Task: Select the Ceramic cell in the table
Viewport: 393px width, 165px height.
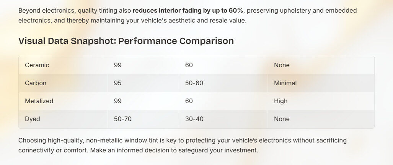Action: click(37, 65)
